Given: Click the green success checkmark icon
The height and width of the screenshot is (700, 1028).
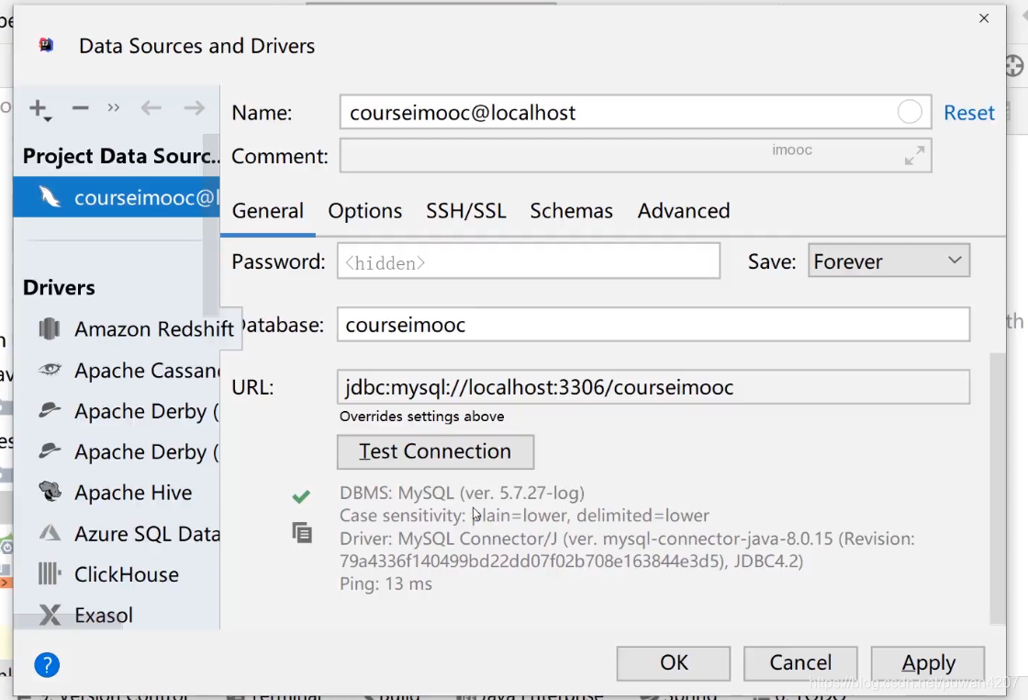Looking at the screenshot, I should click(x=301, y=497).
